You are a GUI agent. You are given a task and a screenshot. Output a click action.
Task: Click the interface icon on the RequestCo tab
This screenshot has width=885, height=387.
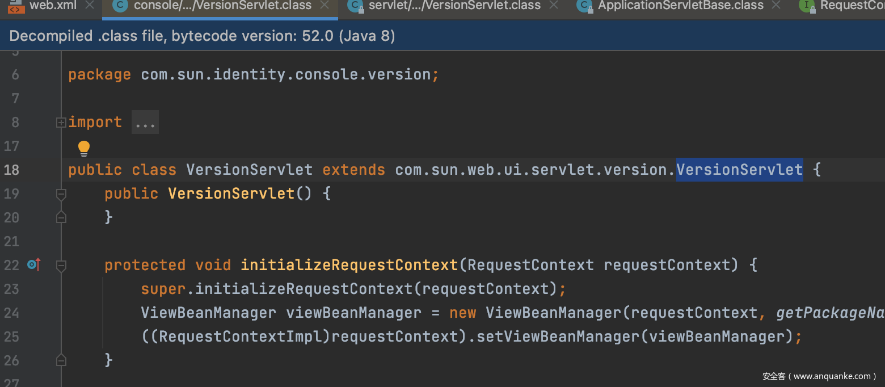tap(806, 6)
